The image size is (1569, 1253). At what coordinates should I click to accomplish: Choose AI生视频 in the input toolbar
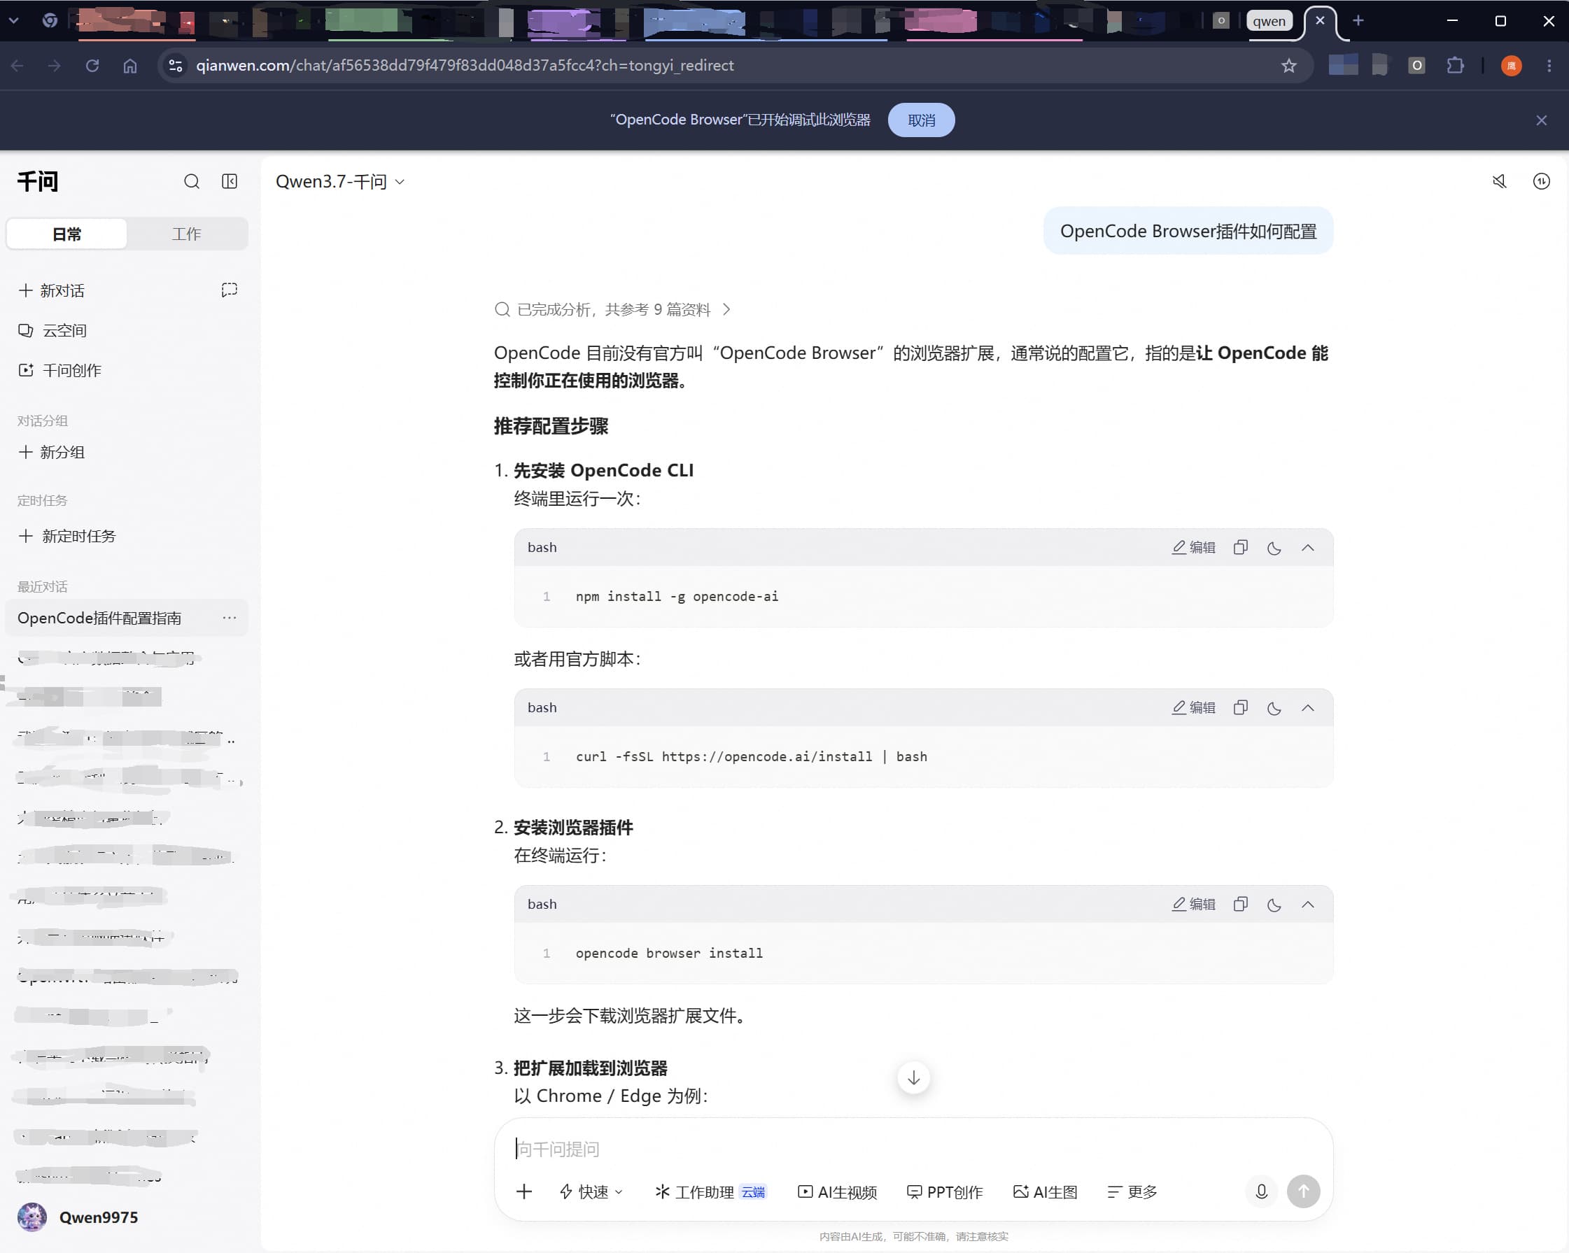[837, 1191]
